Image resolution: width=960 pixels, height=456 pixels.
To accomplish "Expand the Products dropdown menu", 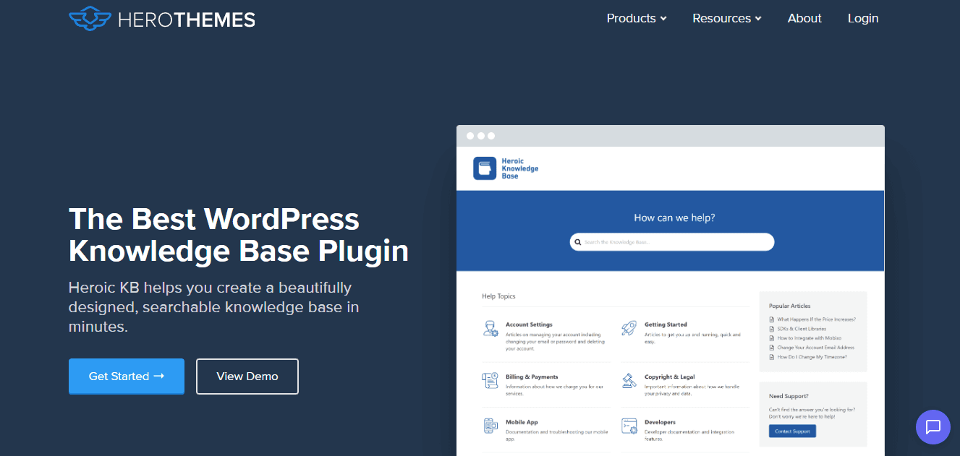I will pos(637,18).
